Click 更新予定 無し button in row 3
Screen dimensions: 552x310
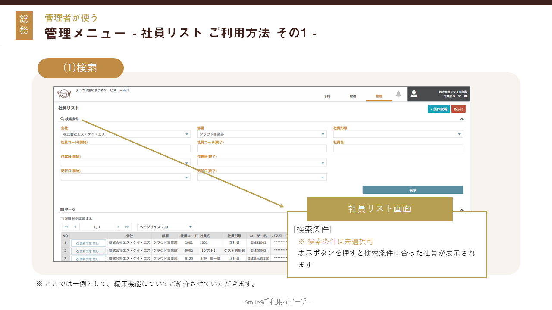[88, 259]
